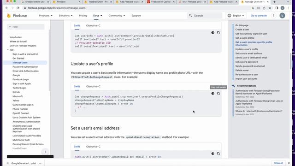This screenshot has height=166, width=295.
Task: Click the magnifier icon in the Search box
Action: [190, 15]
